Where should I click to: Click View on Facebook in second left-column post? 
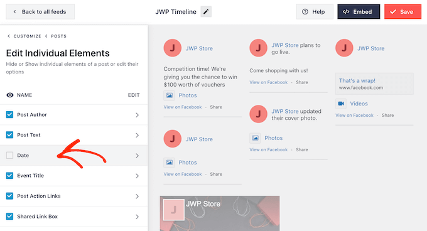tap(183, 174)
